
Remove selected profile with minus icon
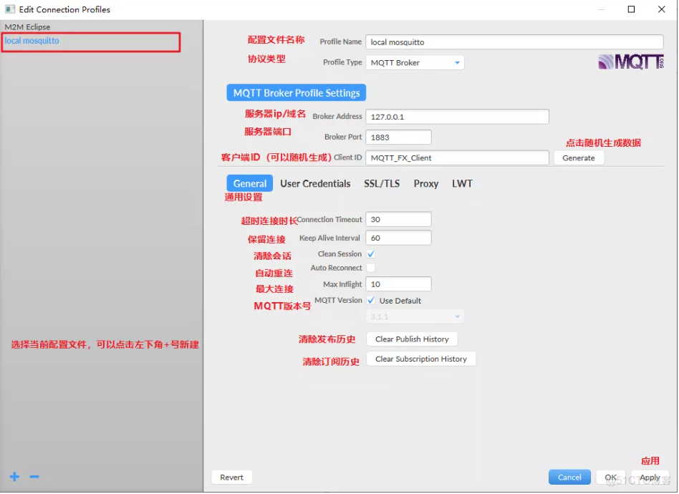34,477
